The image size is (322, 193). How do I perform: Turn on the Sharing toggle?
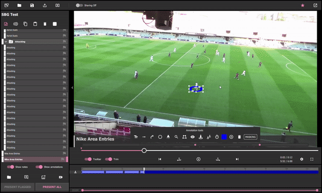[79, 5]
